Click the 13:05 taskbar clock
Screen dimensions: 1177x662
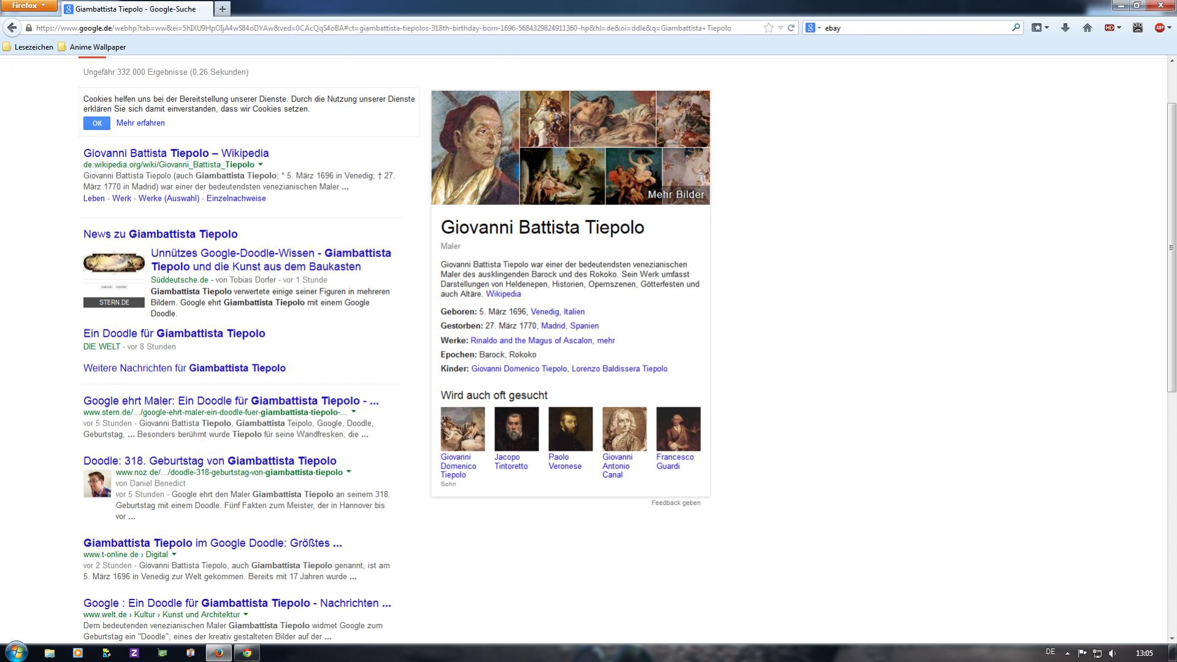pyautogui.click(x=1144, y=653)
